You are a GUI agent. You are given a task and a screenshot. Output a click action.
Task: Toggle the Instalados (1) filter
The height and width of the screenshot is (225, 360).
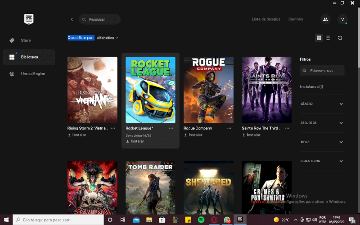(x=311, y=86)
